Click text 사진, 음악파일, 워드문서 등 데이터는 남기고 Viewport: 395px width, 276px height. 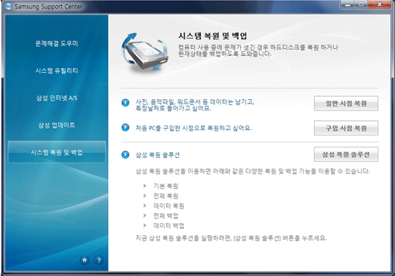tap(195, 102)
